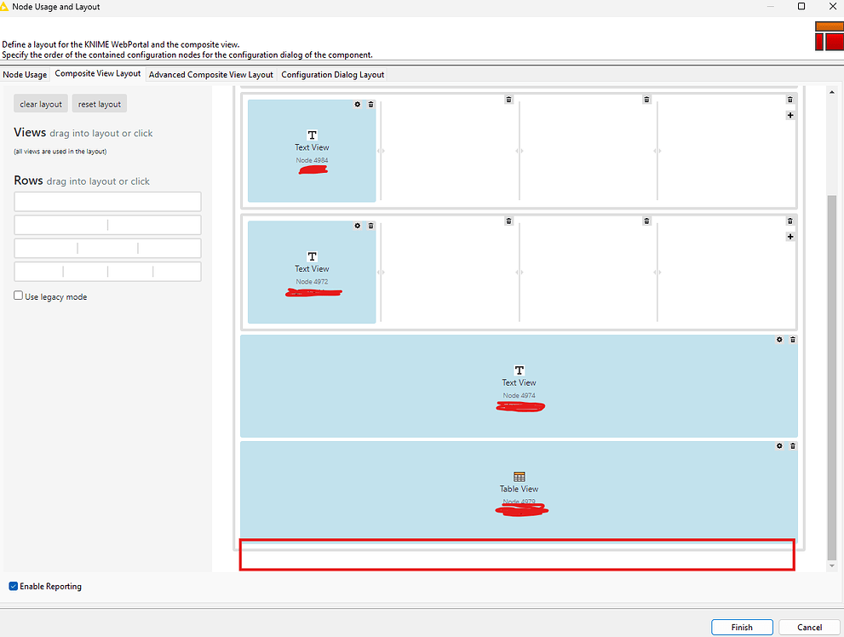This screenshot has height=637, width=844.
Task: Open the Advanced Composite View Layout tab
Action: coord(210,74)
